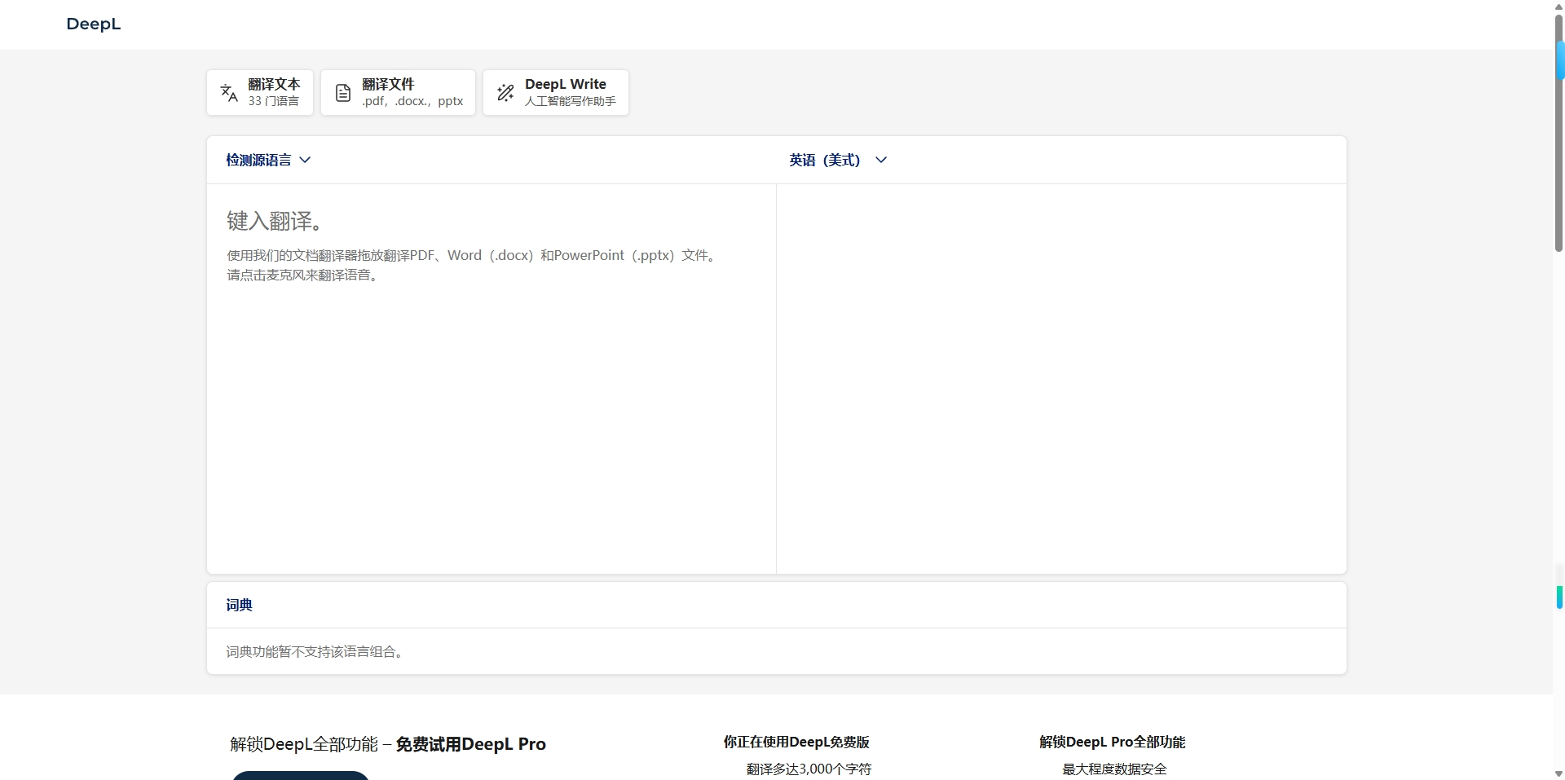Image resolution: width=1565 pixels, height=780 pixels.
Task: Expand the chevron next to 检测源语言
Action: tap(305, 160)
